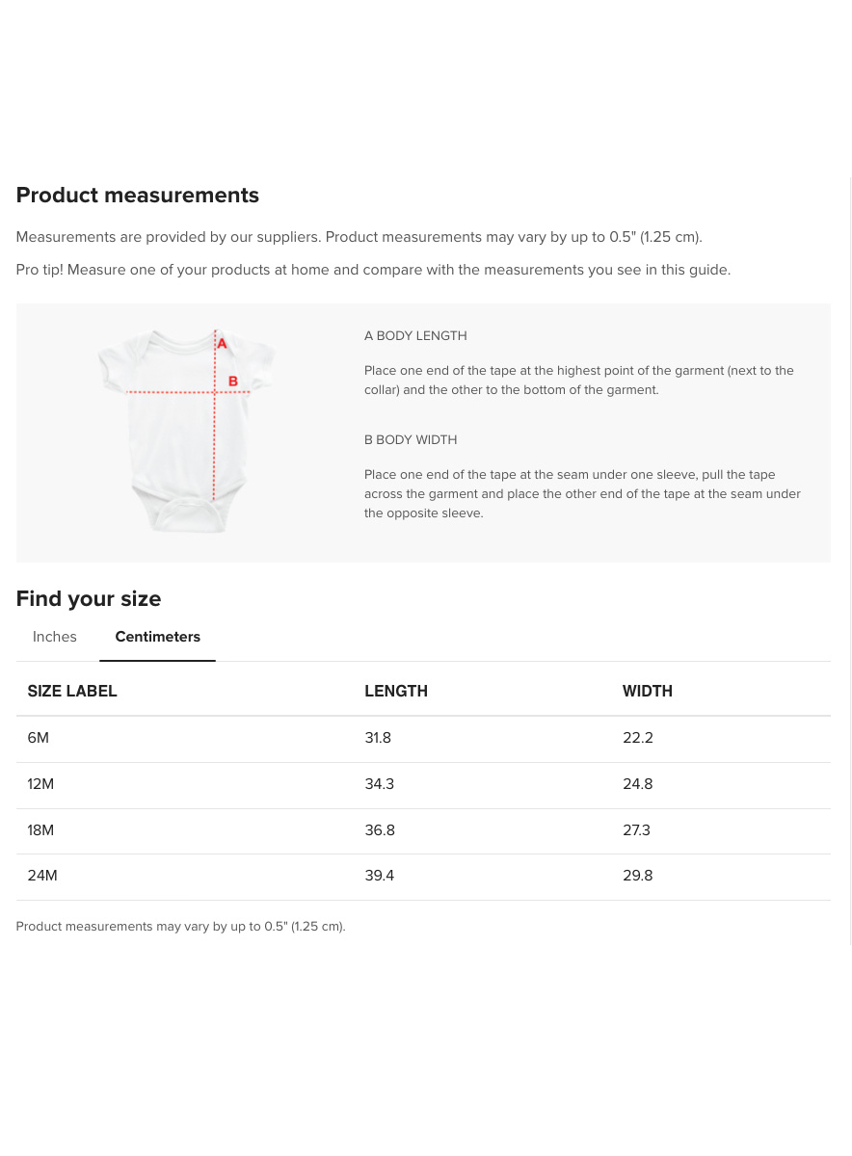Click the red A marker on bodysuit
The image size is (852, 1156).
click(x=222, y=343)
